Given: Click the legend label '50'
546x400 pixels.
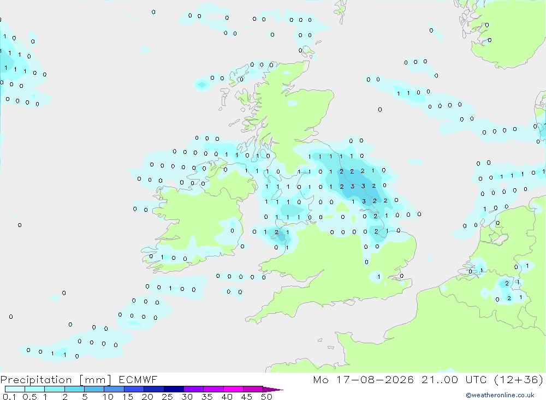Looking at the screenshot, I should [266, 397].
